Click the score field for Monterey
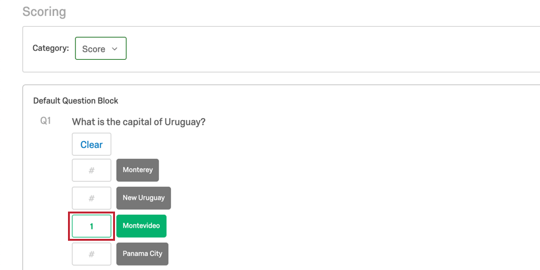The width and height of the screenshot is (540, 270). point(91,170)
